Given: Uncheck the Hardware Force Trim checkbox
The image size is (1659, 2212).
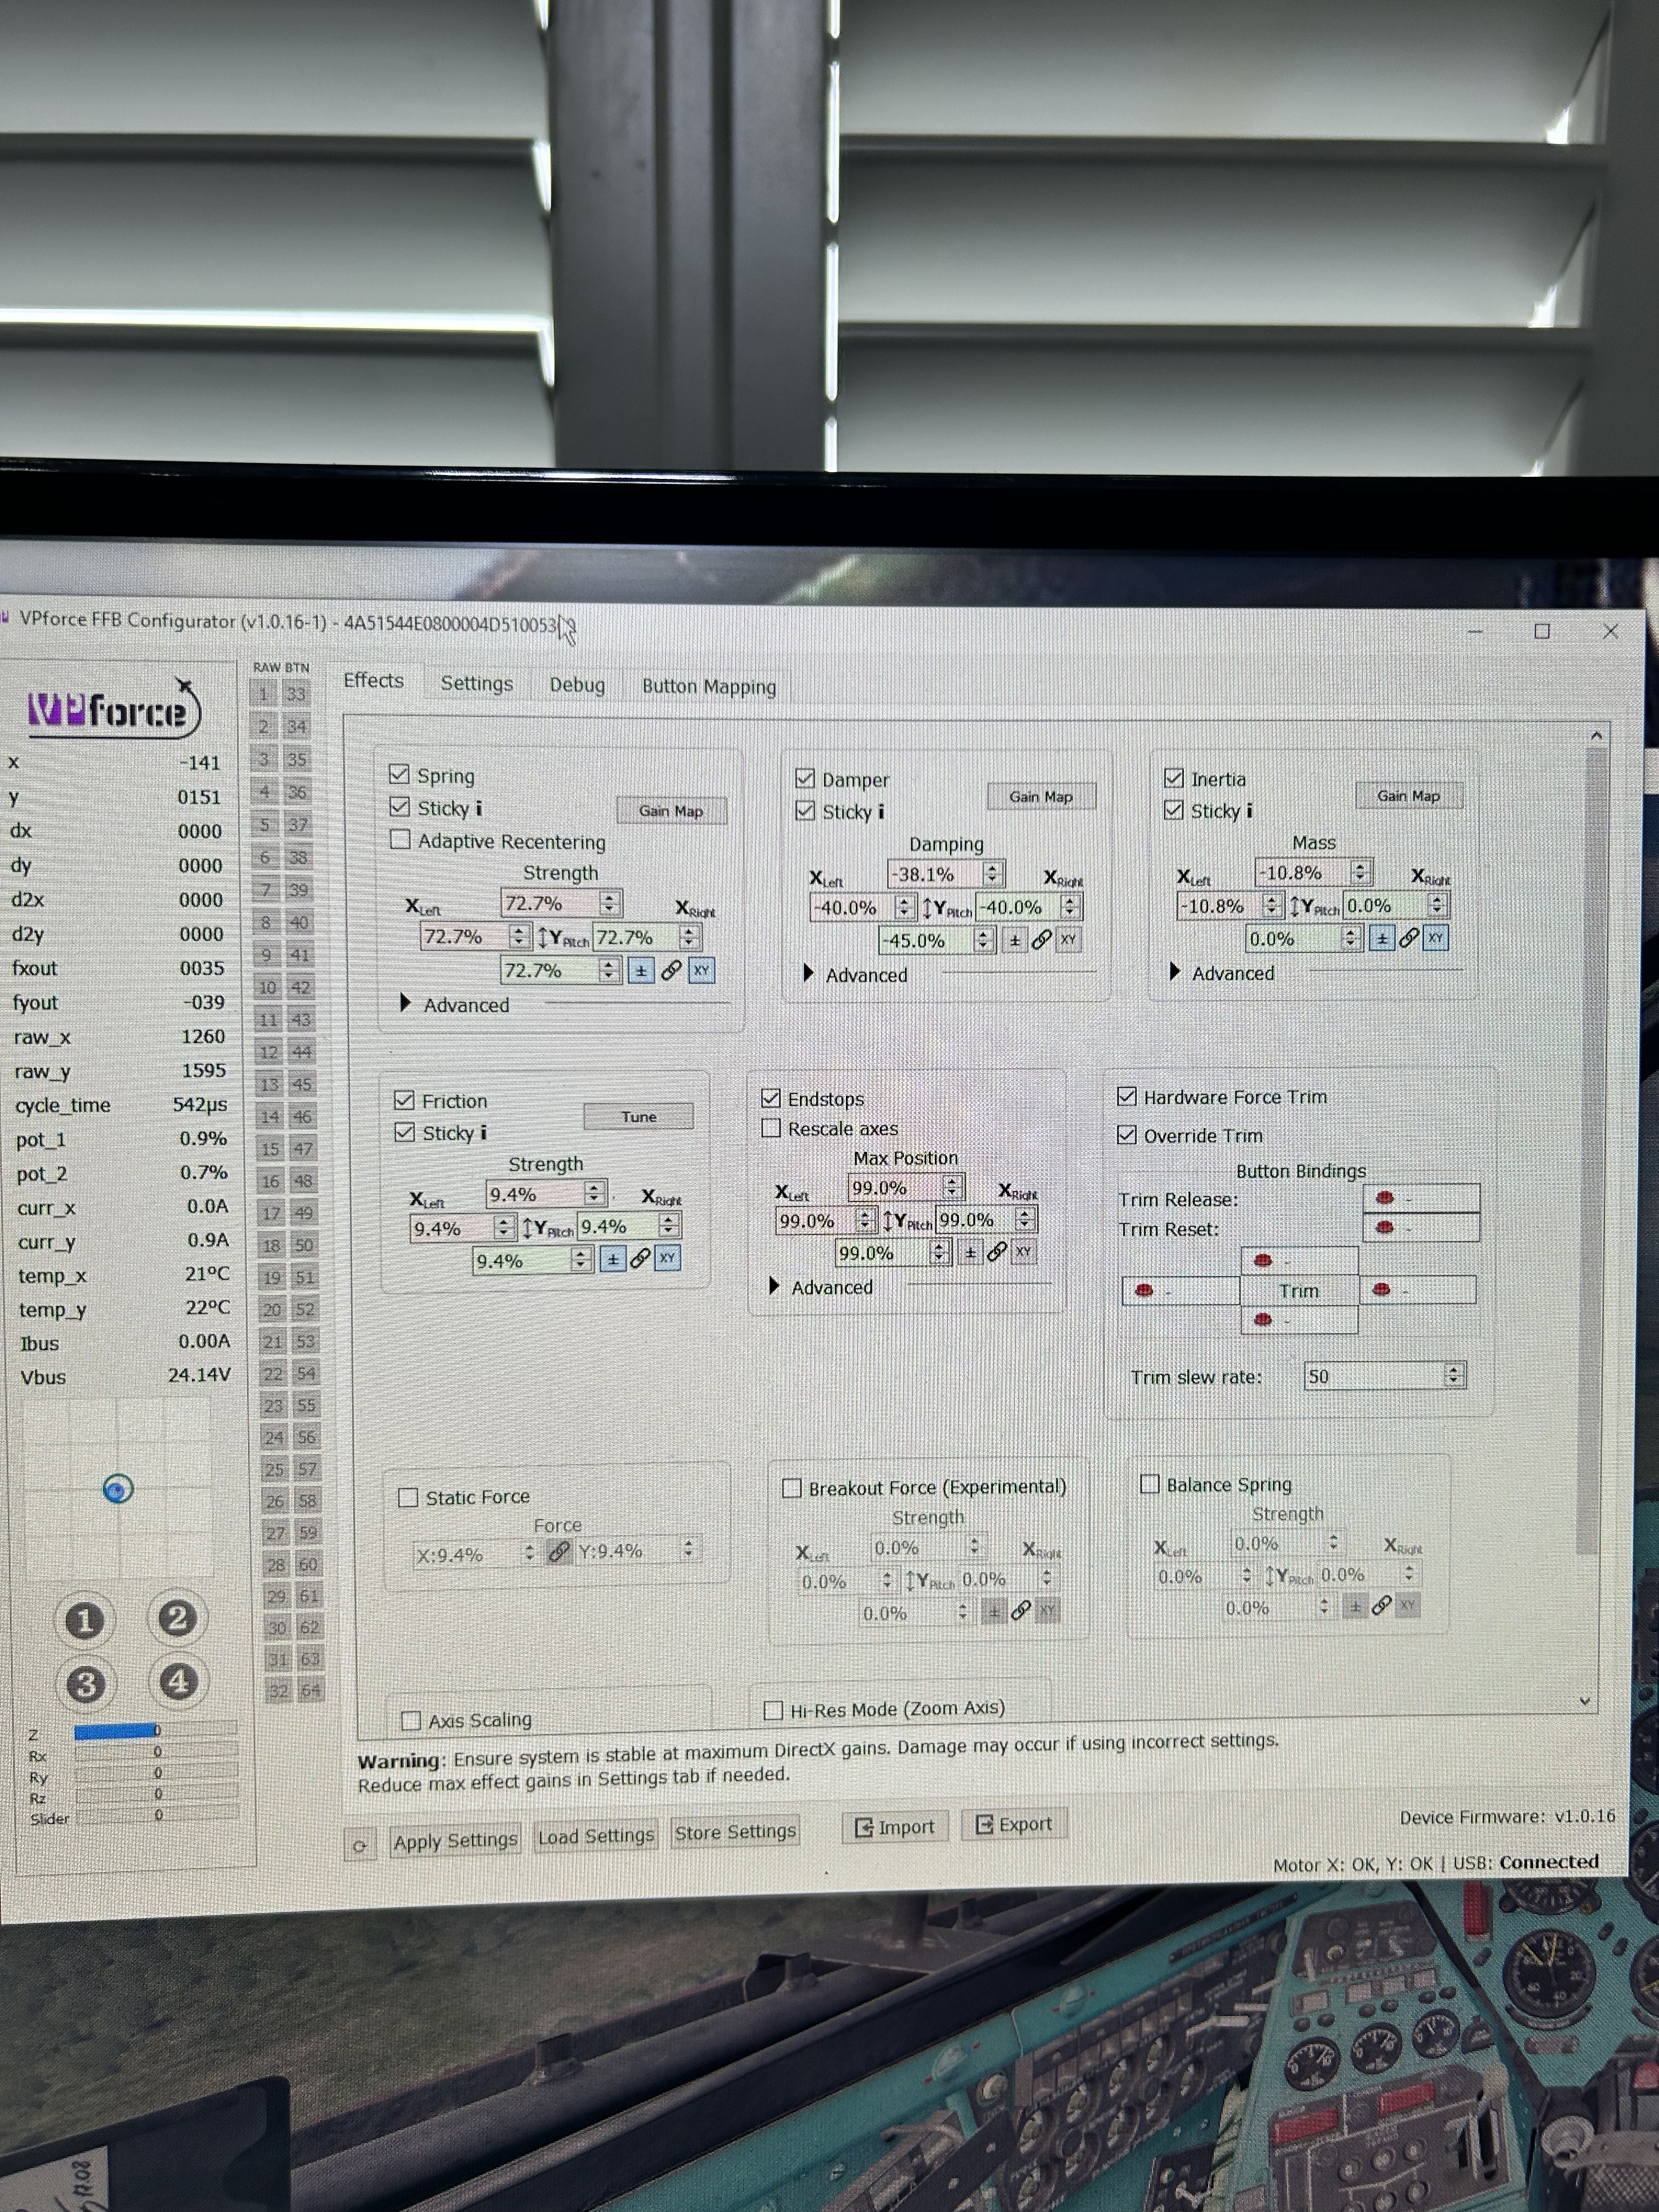Looking at the screenshot, I should [1126, 1097].
